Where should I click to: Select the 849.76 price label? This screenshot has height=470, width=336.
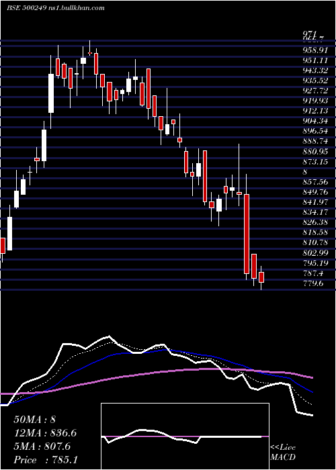click(x=315, y=192)
